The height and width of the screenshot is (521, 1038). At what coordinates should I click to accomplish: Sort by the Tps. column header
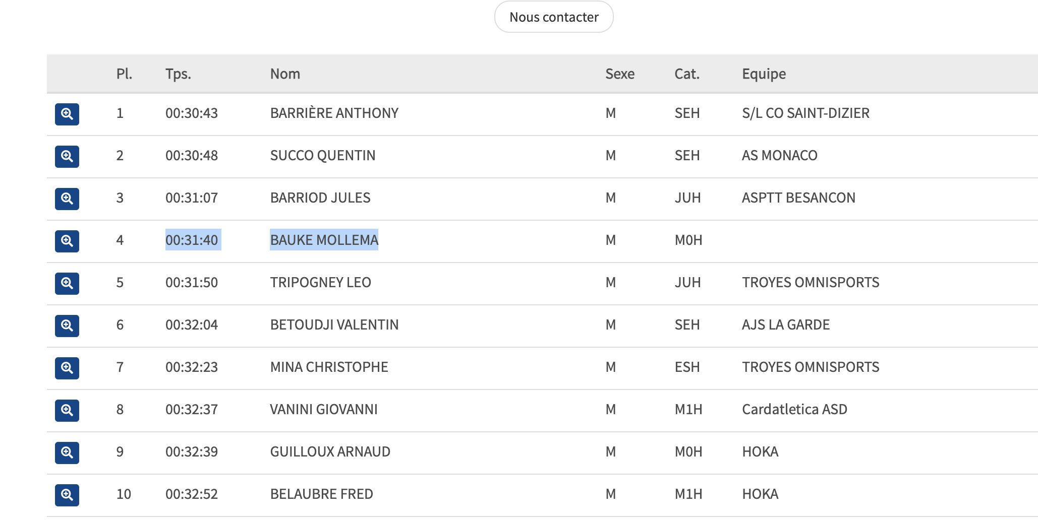(x=178, y=74)
